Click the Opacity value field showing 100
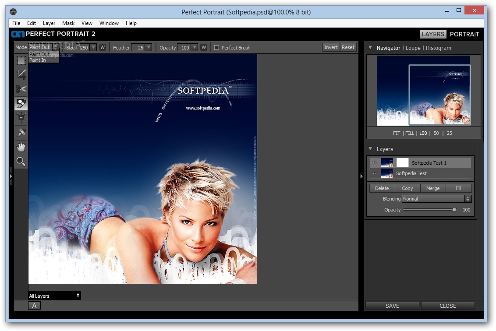496x331 pixels. pos(185,47)
